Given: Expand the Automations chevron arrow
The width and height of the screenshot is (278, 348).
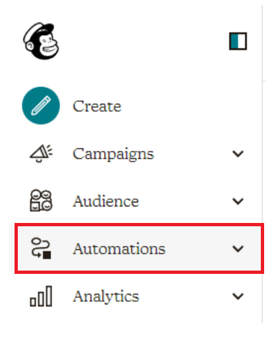Looking at the screenshot, I should pos(238,249).
